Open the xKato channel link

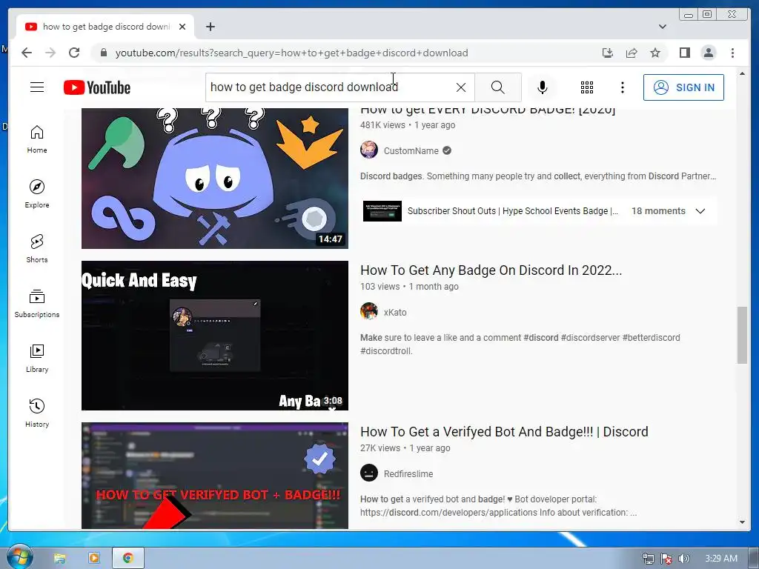(395, 313)
